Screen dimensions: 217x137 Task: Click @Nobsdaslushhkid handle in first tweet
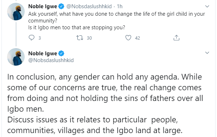tap(89, 6)
